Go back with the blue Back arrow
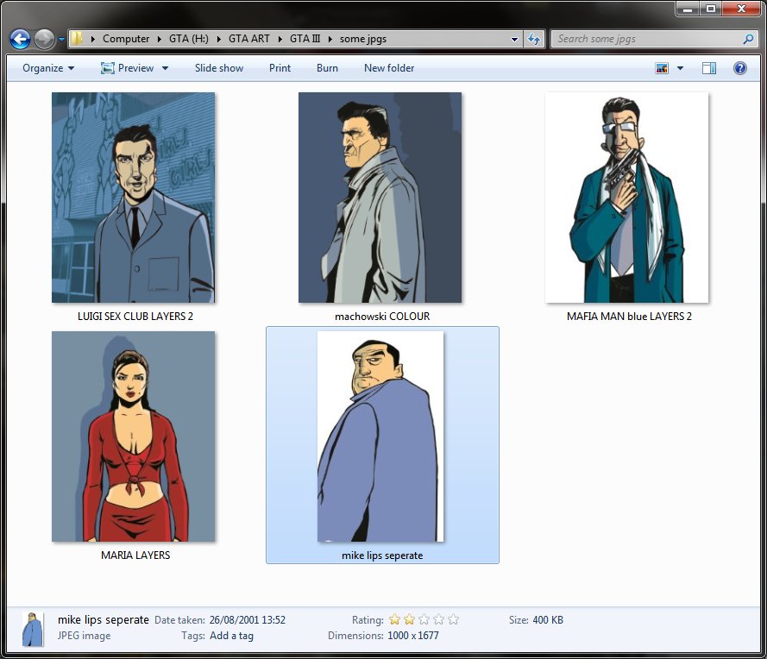767x659 pixels. 20,39
